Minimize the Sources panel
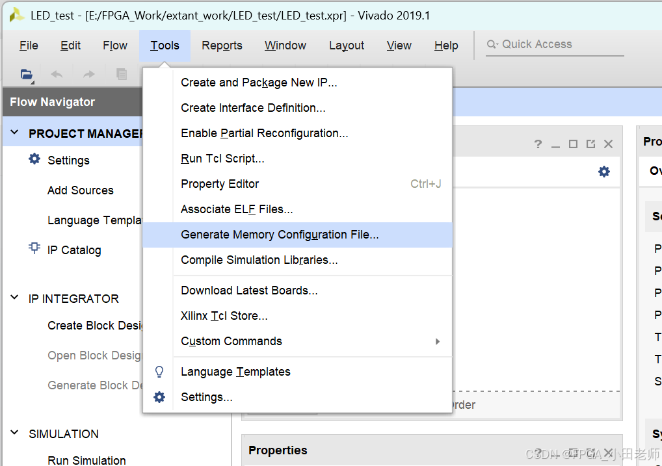This screenshot has height=466, width=662. click(555, 146)
